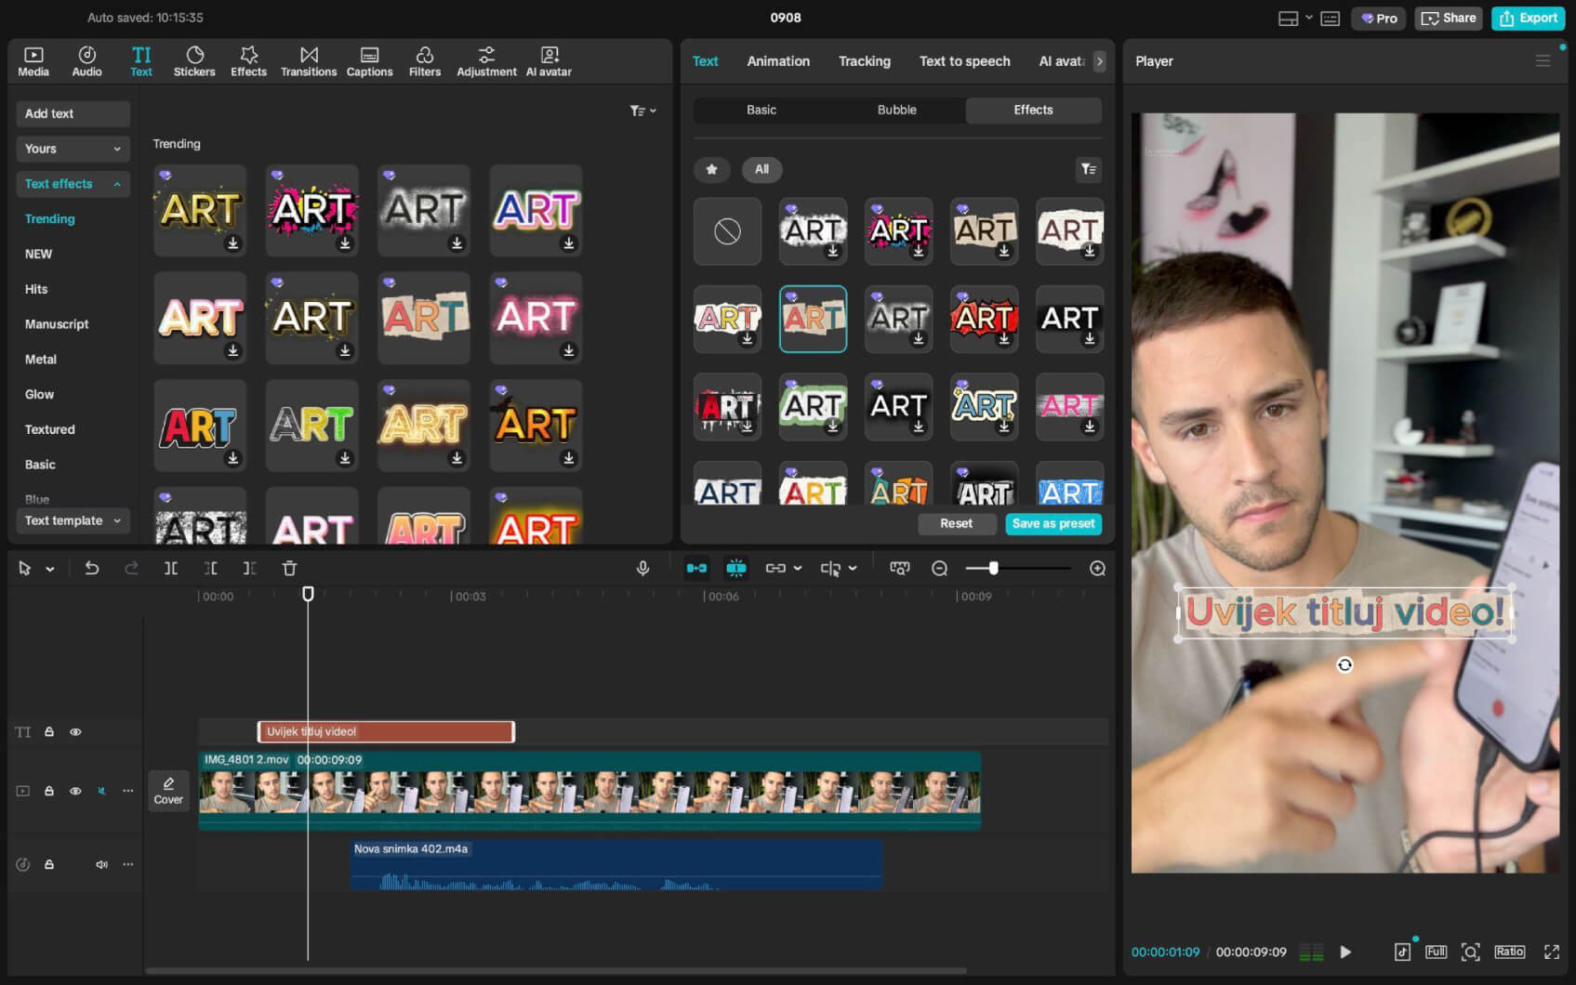Click the Export button

point(1528,18)
